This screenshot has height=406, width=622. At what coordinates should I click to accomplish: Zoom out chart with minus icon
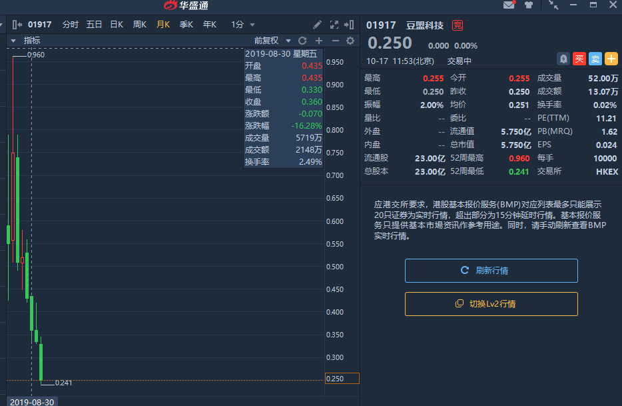click(336, 41)
